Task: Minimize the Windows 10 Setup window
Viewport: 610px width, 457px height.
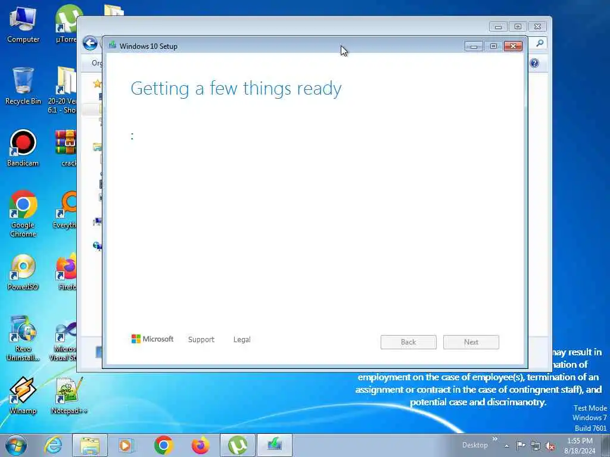Action: (x=474, y=46)
